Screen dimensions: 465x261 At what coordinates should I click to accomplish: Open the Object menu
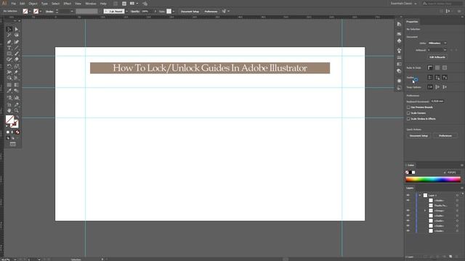[x=33, y=4]
